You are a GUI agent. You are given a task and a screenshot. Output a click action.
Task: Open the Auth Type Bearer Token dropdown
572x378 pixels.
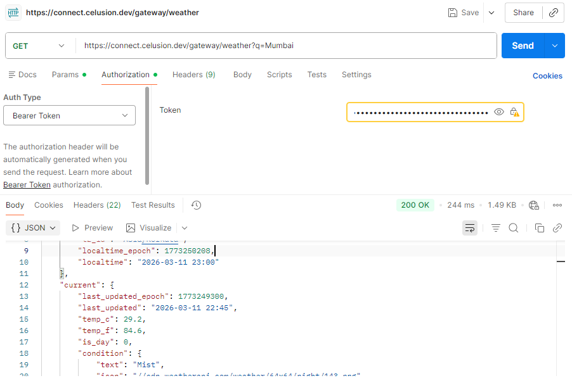pyautogui.click(x=69, y=115)
